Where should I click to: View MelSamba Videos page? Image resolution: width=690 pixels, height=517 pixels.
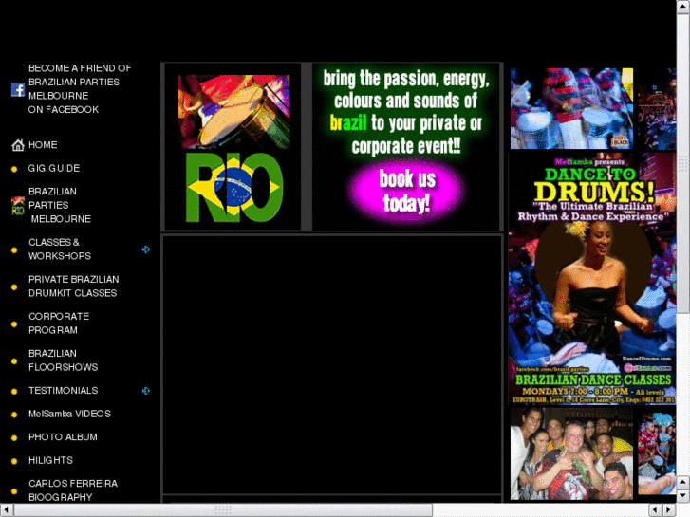[x=69, y=414]
